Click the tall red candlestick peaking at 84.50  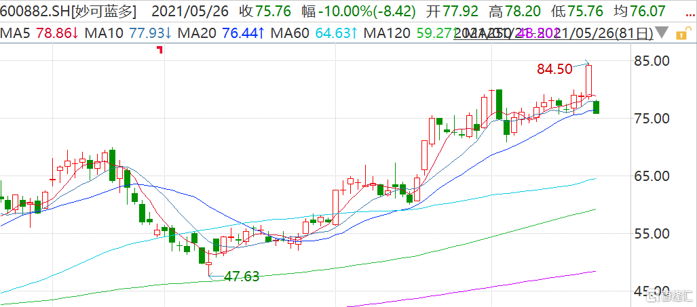pyautogui.click(x=588, y=80)
